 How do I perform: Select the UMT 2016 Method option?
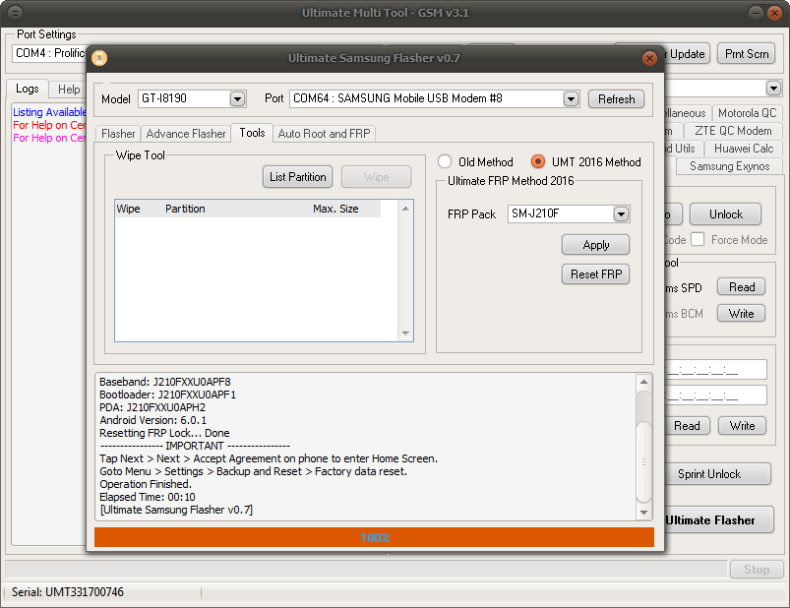click(x=538, y=162)
